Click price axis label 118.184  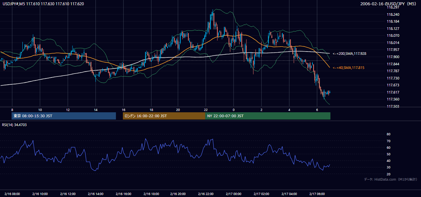(393, 21)
